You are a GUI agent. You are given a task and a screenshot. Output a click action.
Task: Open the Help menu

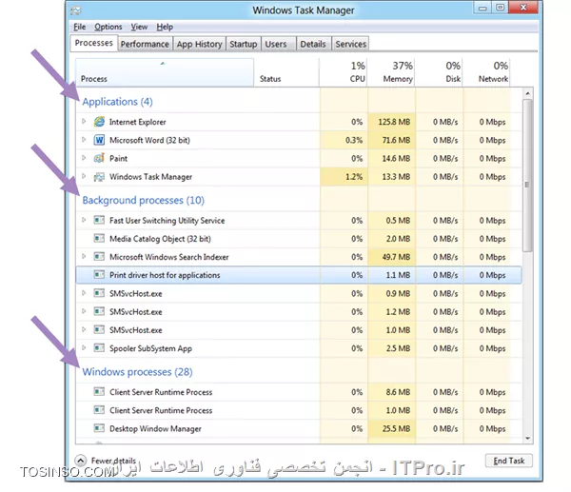(165, 27)
